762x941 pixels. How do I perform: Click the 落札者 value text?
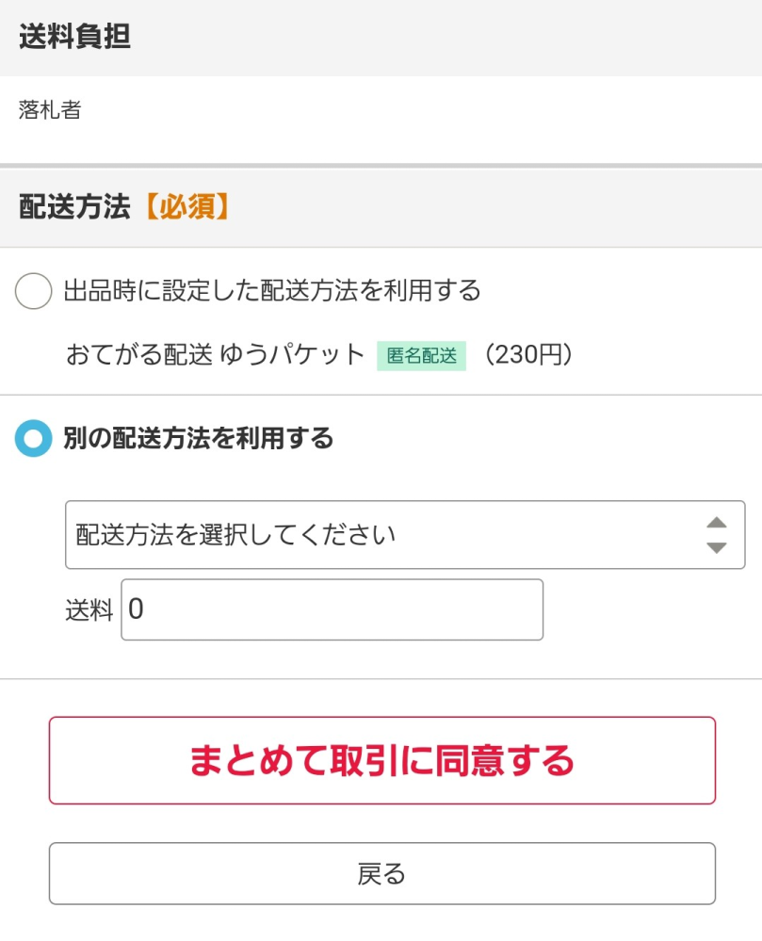50,110
